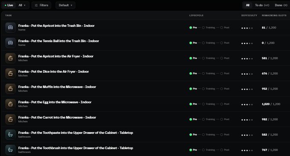Screen dimensions: 290x156
Task: Click remaining slots 767 / 1,200
Action: tap(270, 150)
